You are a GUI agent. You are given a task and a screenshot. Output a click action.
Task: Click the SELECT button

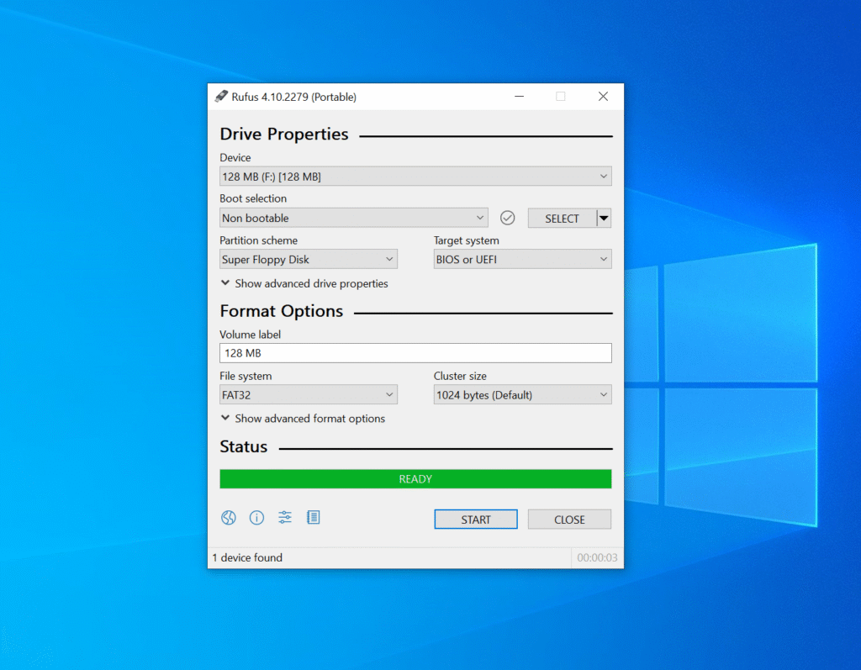click(562, 219)
